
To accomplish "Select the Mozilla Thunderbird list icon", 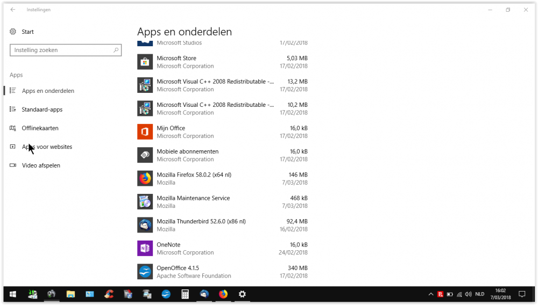I will 145,225.
